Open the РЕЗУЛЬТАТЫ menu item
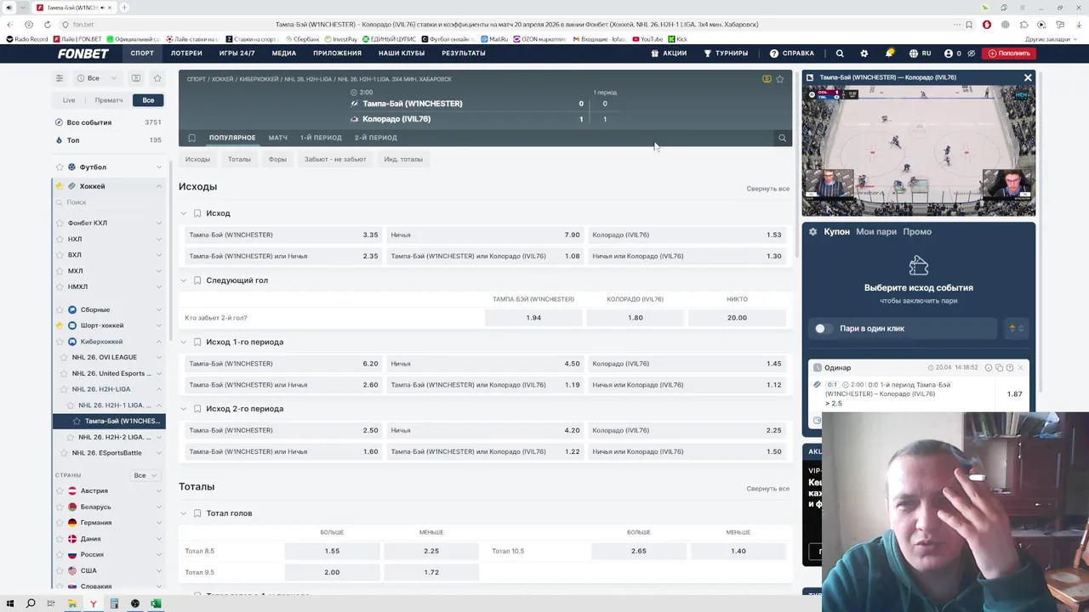This screenshot has width=1089, height=612. pyautogui.click(x=464, y=54)
